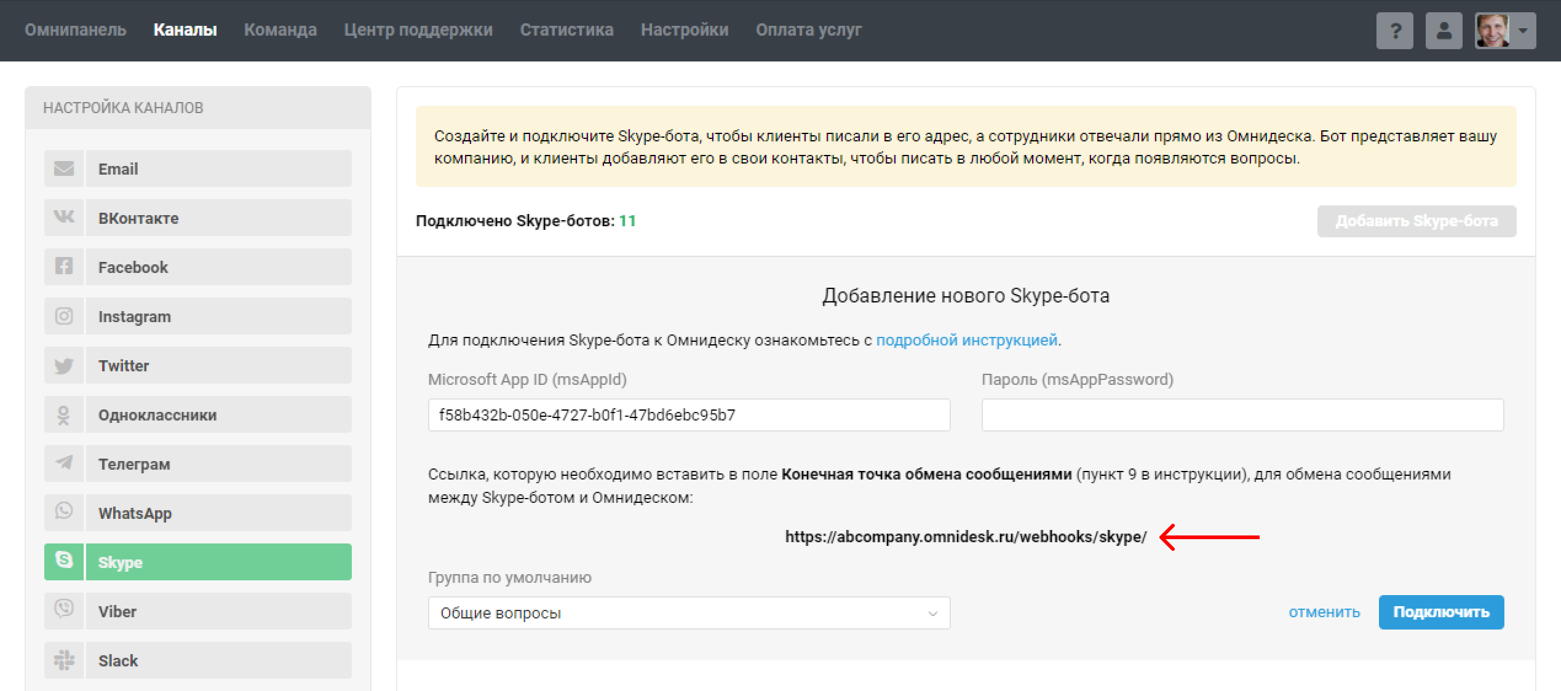This screenshot has width=1561, height=691.
Task: Click the webhooks skype URL text
Action: (966, 537)
